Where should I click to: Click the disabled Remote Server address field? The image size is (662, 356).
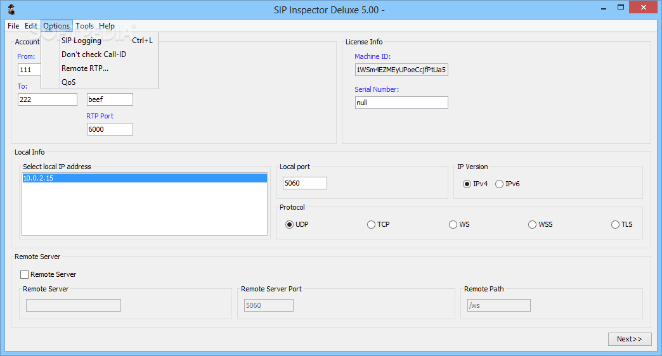74,305
